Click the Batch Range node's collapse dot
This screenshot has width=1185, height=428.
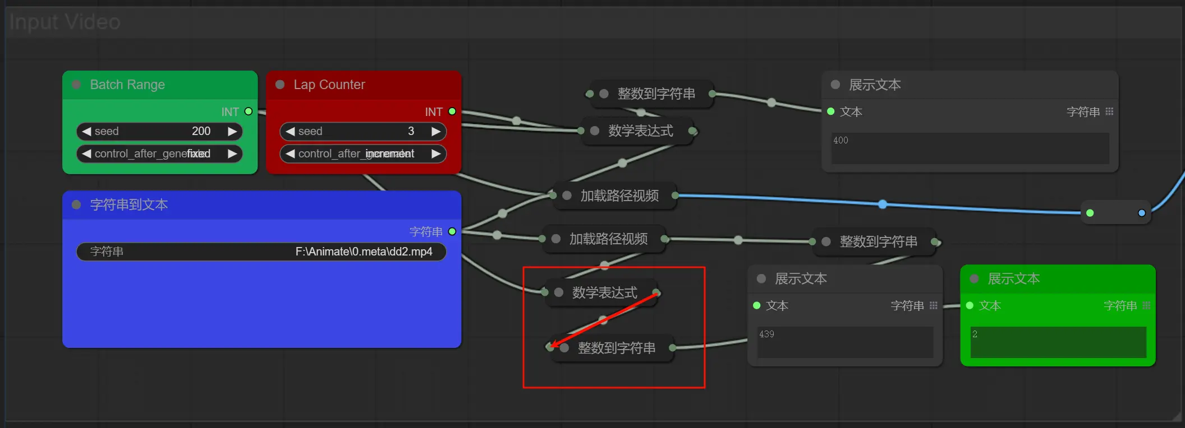pyautogui.click(x=76, y=85)
